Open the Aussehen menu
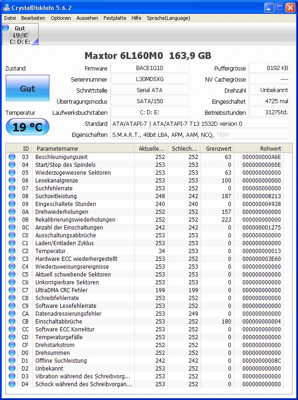Image resolution: width=298 pixels, height=400 pixels. click(x=87, y=18)
